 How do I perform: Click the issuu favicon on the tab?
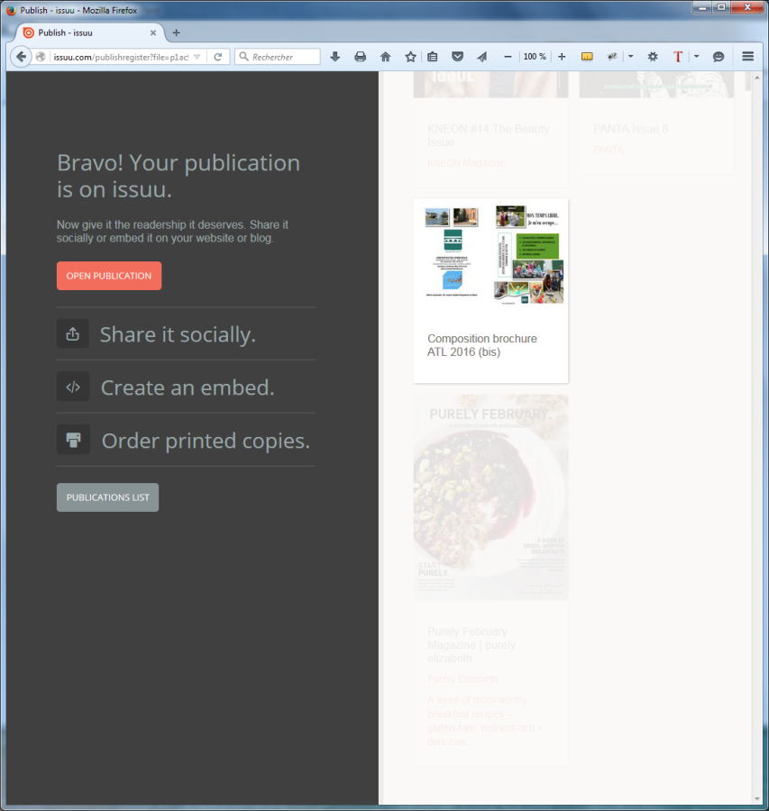pos(29,32)
